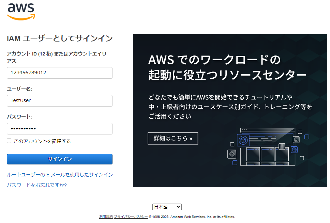The height and width of the screenshot is (223, 330).
Task: Open the 利用規約 footer link
Action: 106,217
